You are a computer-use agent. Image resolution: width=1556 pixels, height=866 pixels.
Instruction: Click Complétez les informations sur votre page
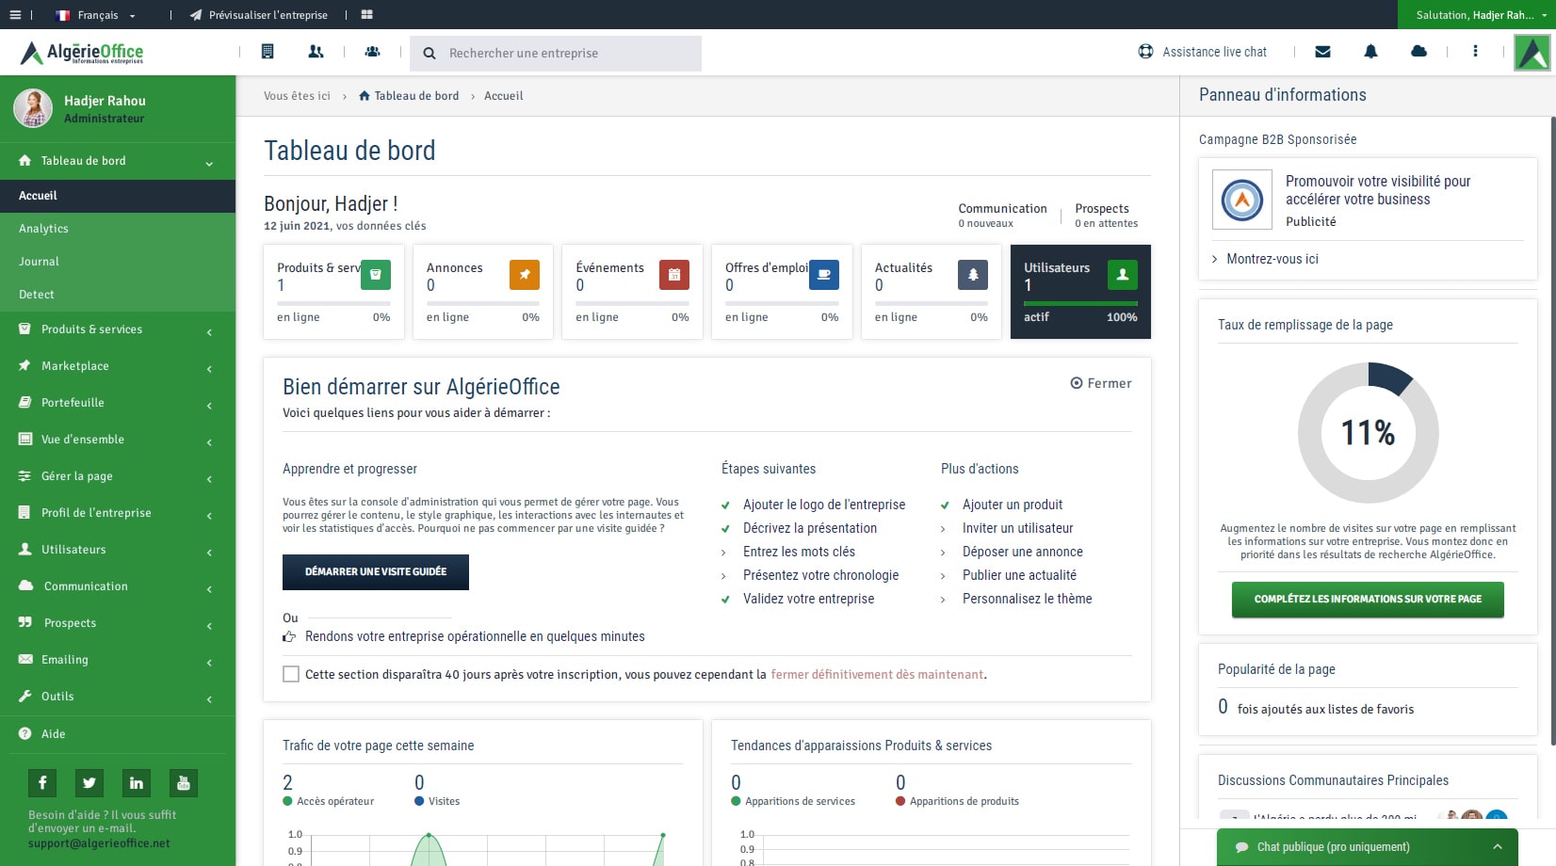(x=1368, y=599)
